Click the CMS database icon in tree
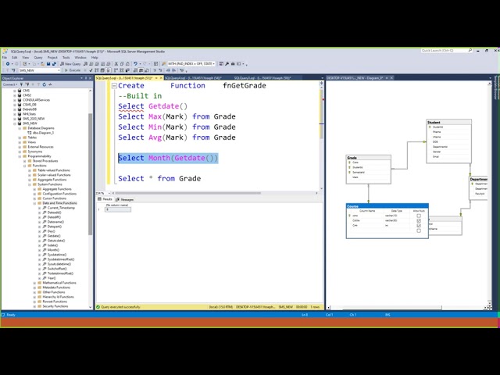The width and height of the screenshot is (500, 375). [x=20, y=91]
